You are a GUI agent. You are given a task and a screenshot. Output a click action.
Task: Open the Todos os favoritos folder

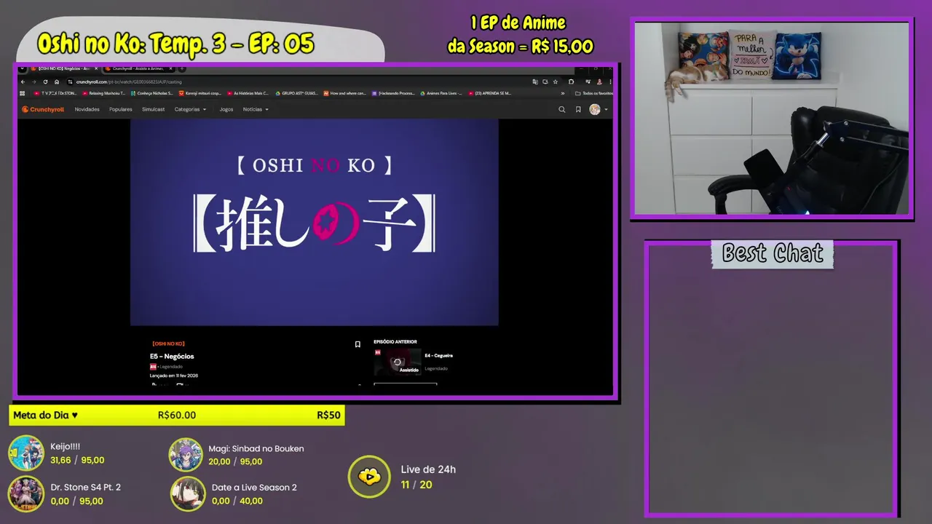pos(594,93)
